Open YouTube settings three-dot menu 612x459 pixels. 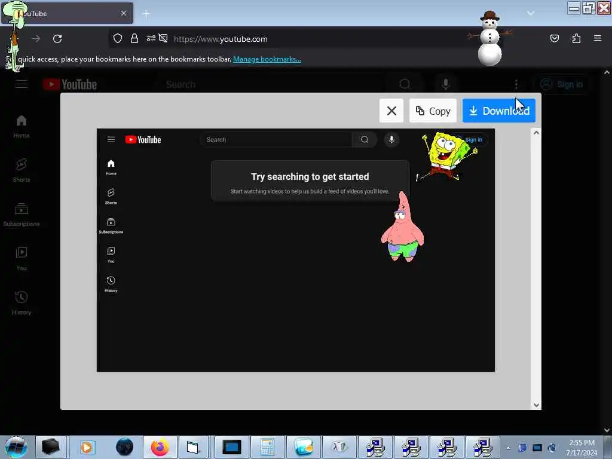516,84
